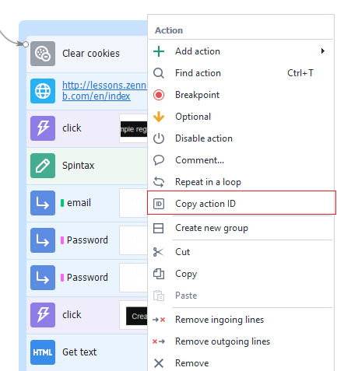Select the globe icon of the URL action
The image size is (337, 371).
(43, 91)
